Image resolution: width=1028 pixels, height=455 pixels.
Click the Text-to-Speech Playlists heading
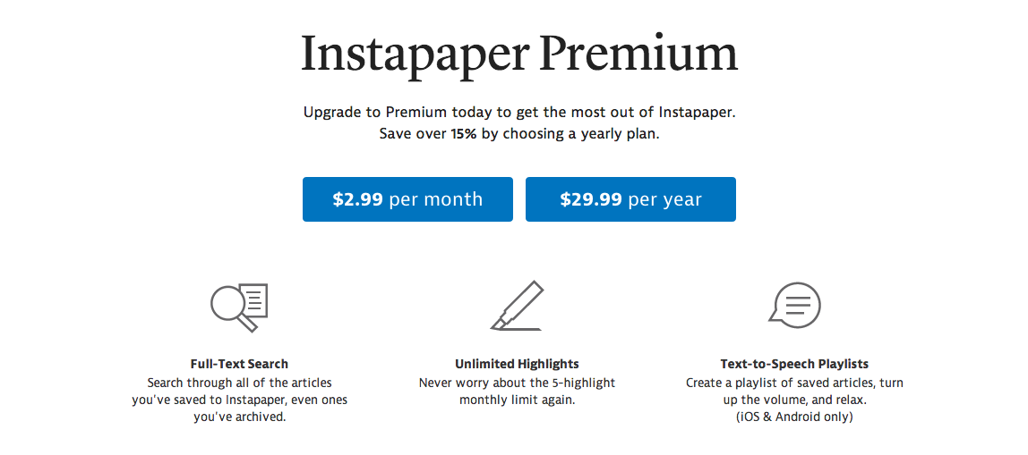pyautogui.click(x=794, y=364)
